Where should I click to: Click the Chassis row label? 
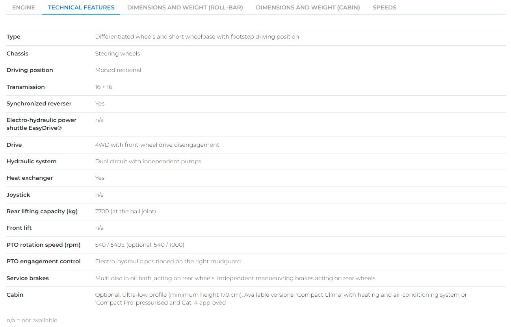coord(17,54)
